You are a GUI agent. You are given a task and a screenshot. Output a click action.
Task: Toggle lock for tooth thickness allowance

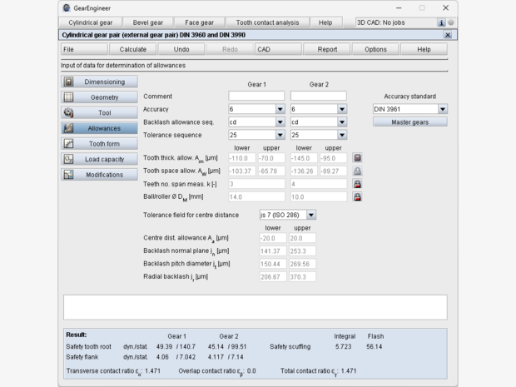[x=357, y=157]
